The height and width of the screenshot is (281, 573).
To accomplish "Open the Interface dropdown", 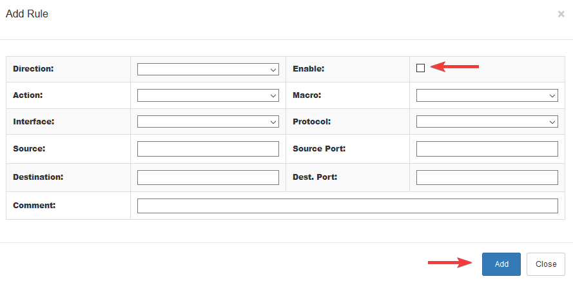I will (x=208, y=121).
